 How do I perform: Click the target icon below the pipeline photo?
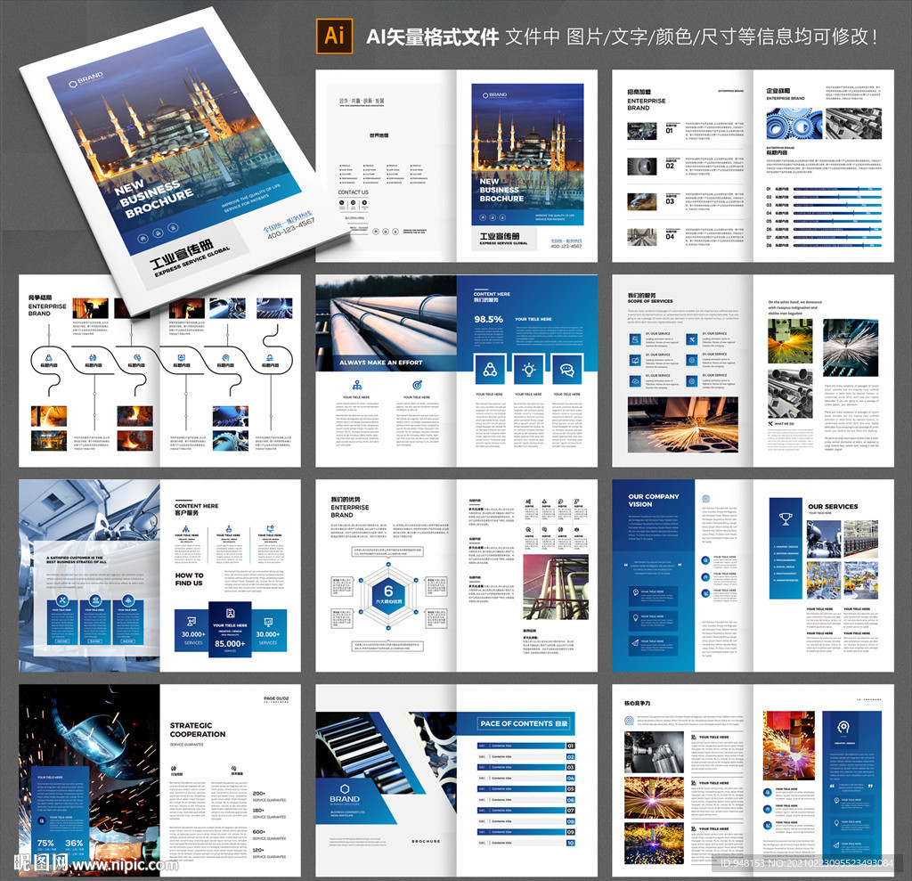tap(417, 385)
